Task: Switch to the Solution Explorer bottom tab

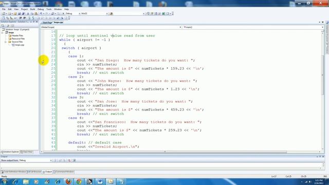Action: tap(10, 152)
